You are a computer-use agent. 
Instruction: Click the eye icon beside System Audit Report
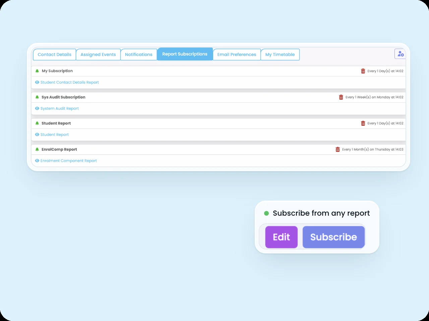pyautogui.click(x=37, y=108)
